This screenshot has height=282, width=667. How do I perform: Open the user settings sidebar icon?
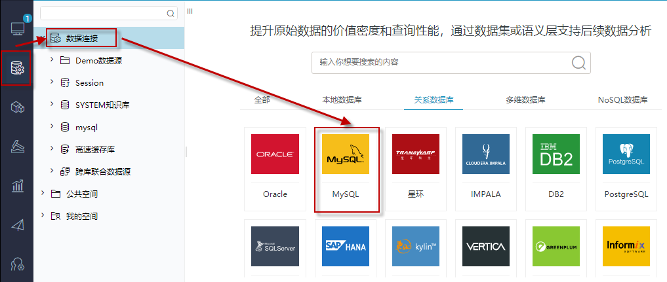[x=18, y=264]
